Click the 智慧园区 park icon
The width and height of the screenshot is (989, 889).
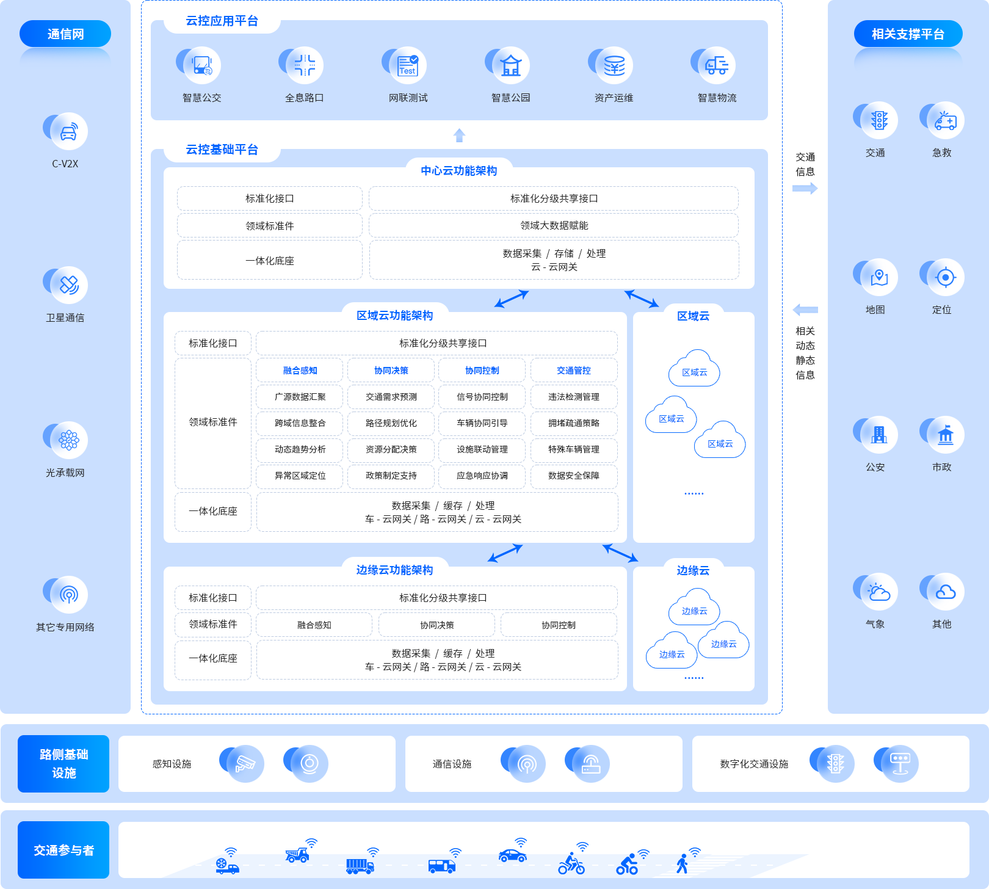pos(510,65)
